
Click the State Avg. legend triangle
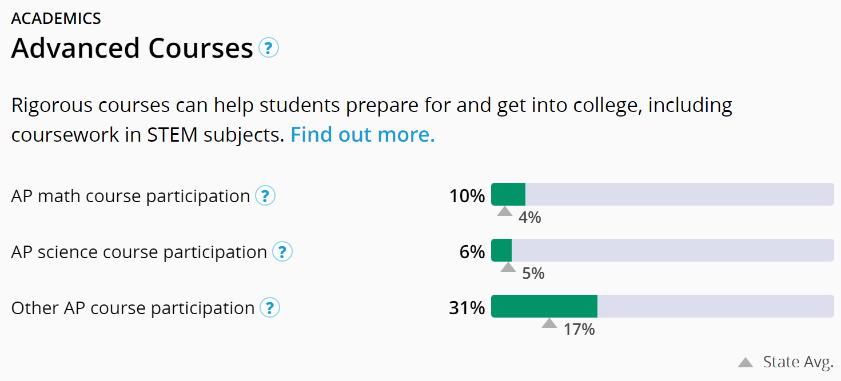click(746, 362)
